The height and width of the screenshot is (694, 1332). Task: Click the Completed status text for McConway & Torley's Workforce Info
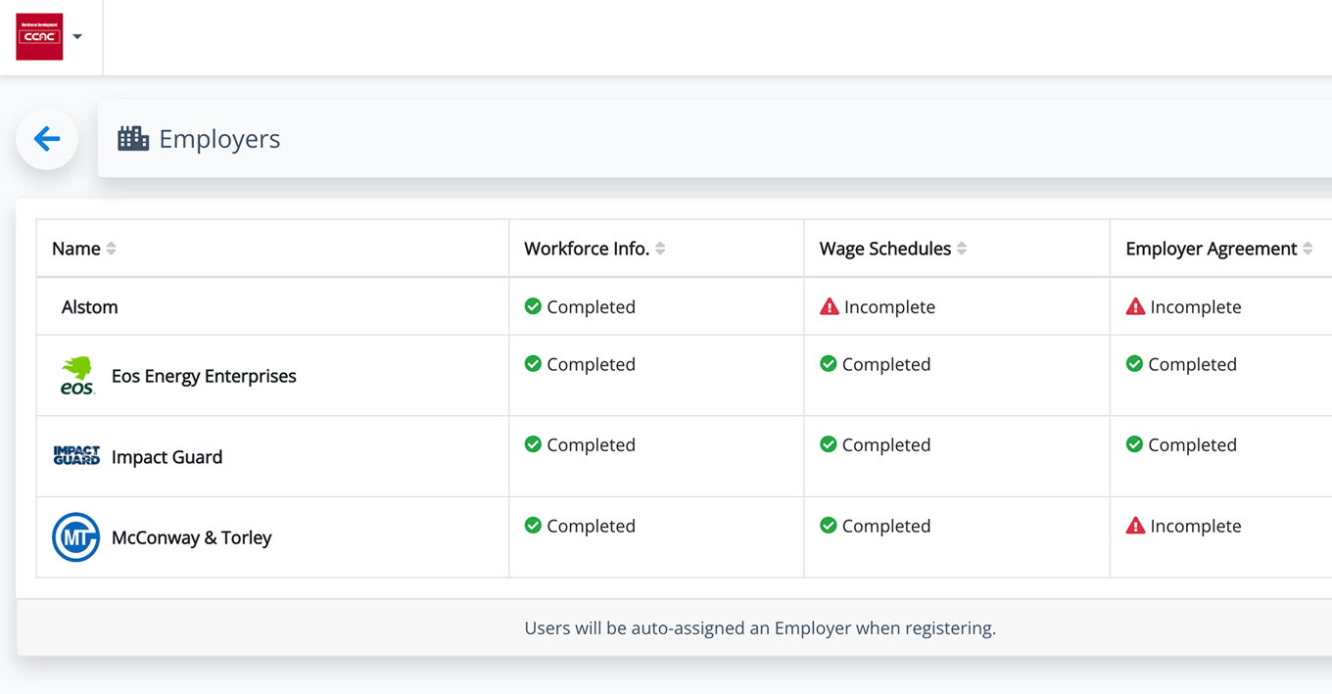pyautogui.click(x=593, y=526)
